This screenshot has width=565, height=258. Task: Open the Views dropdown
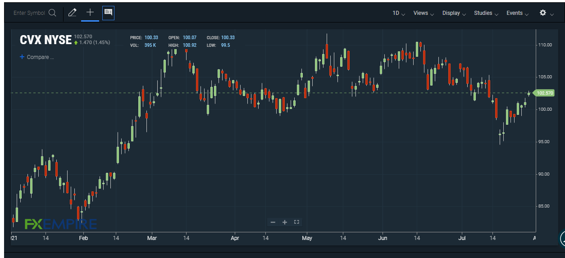pyautogui.click(x=424, y=13)
